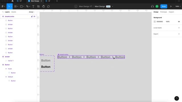Select the divider component layer row

coord(18,57)
